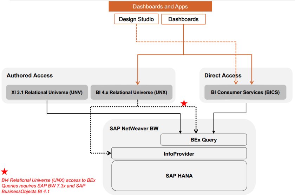
Task: Click the red star beside the dotted connector
Action: (x=184, y=103)
